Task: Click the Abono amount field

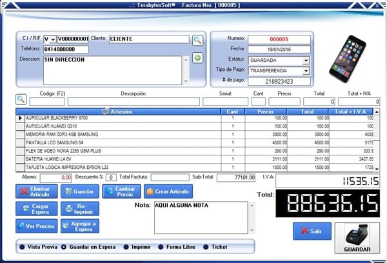Action: (55, 178)
